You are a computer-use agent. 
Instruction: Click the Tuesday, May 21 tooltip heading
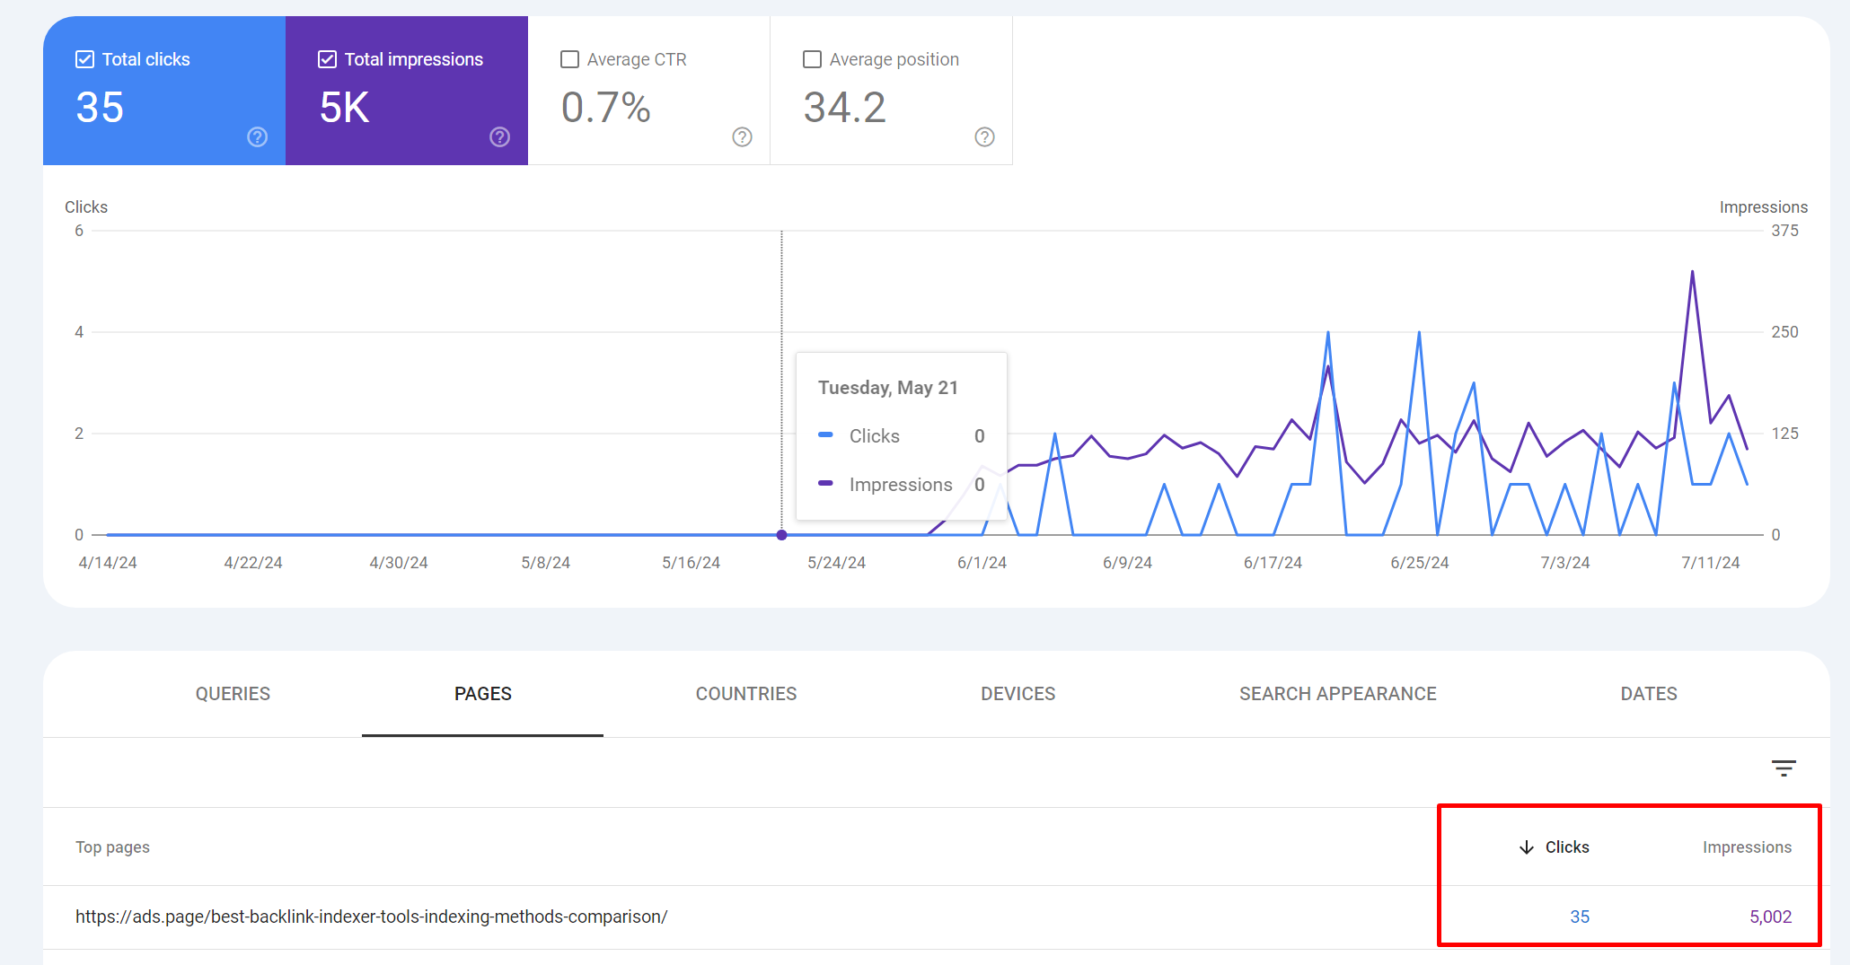click(888, 388)
